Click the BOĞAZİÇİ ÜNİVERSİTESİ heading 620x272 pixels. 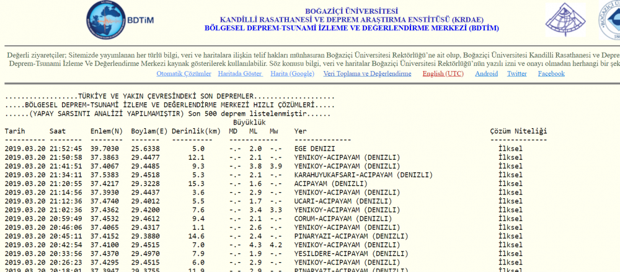click(352, 12)
